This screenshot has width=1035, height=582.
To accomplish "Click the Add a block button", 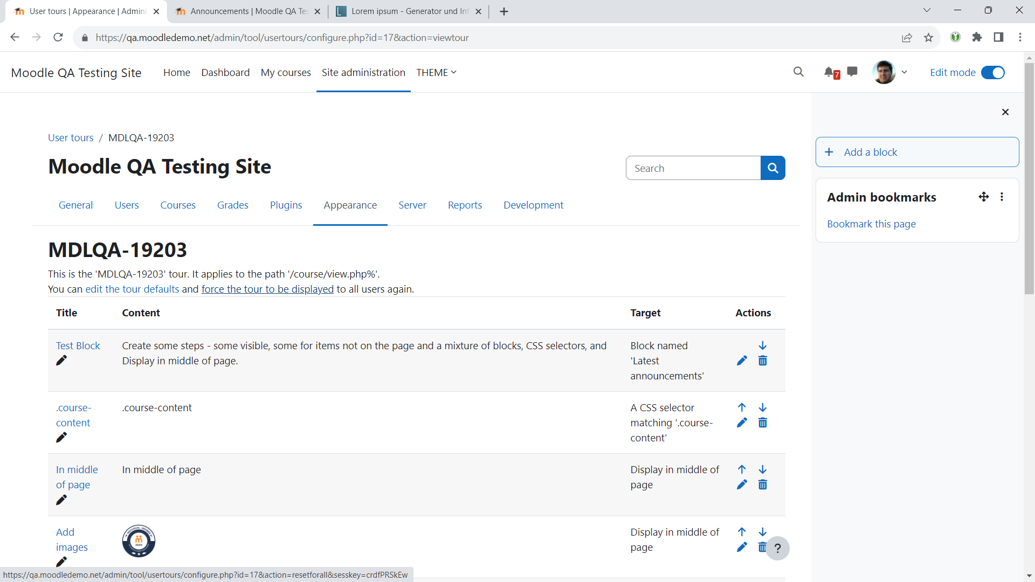I will pos(917,152).
